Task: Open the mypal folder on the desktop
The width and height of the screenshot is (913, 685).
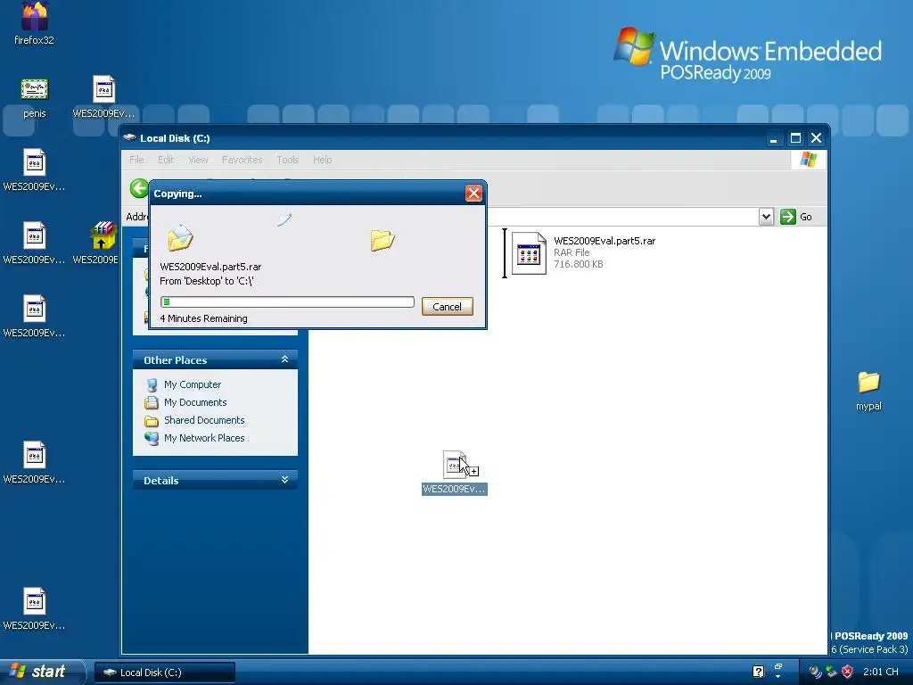Action: coord(868,382)
